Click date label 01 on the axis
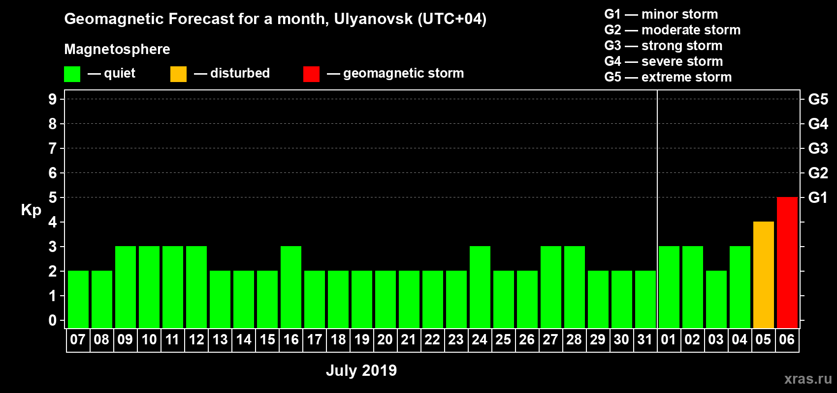Viewport: 837px width, 393px height. click(669, 340)
